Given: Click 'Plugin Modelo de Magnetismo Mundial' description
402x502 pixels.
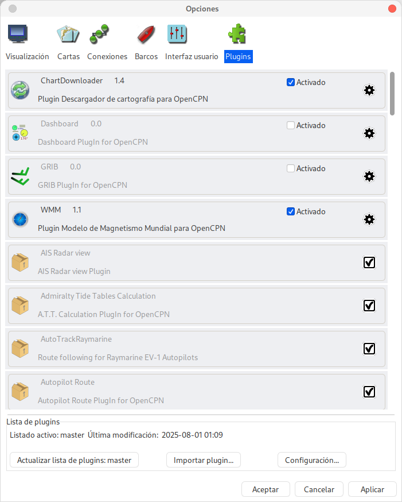Looking at the screenshot, I should click(131, 228).
